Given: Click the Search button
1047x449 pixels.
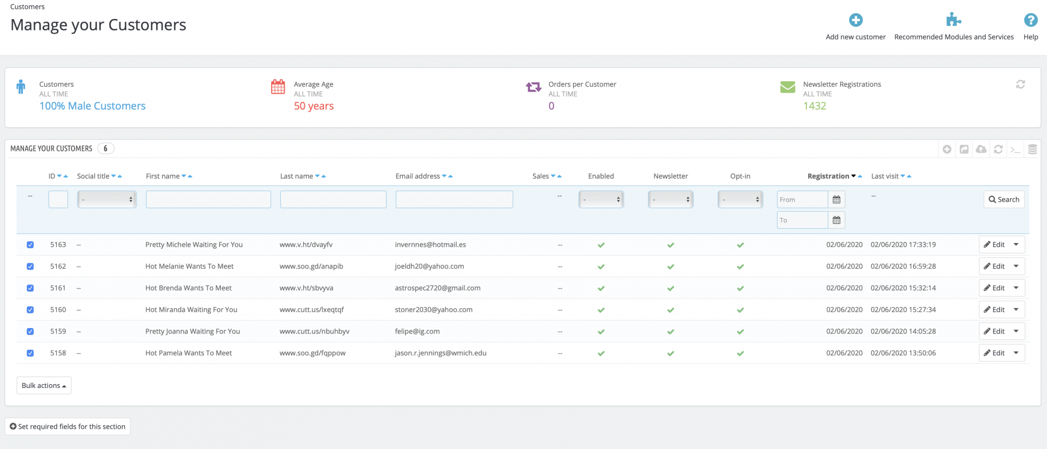Looking at the screenshot, I should [x=1003, y=200].
